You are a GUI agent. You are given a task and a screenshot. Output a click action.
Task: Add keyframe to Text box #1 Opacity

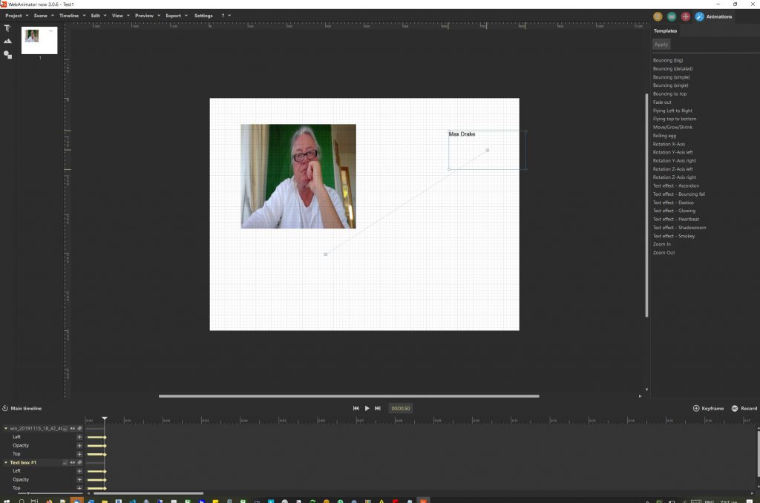coord(79,479)
